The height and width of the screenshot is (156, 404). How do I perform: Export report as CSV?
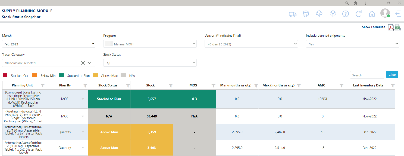[398, 28]
